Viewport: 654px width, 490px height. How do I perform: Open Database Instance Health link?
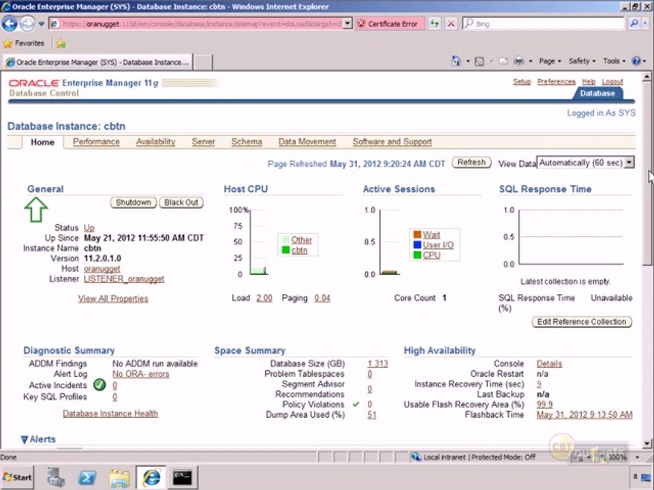click(110, 413)
